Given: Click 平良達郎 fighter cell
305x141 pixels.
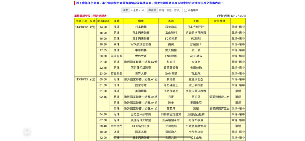Looking at the screenshot, I should tap(171, 126).
